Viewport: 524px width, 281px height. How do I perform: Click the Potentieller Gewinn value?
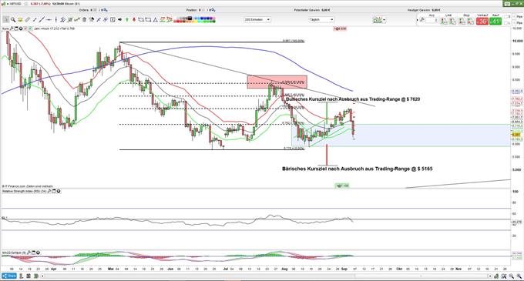[326, 10]
